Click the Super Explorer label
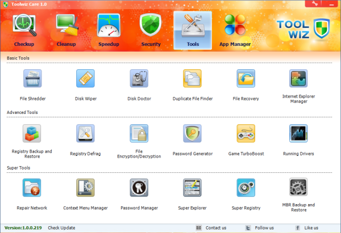 tap(192, 208)
